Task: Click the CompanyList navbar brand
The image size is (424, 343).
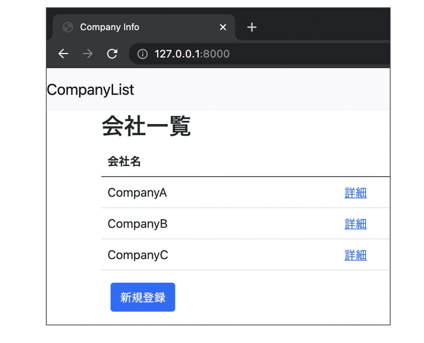Action: tap(90, 89)
